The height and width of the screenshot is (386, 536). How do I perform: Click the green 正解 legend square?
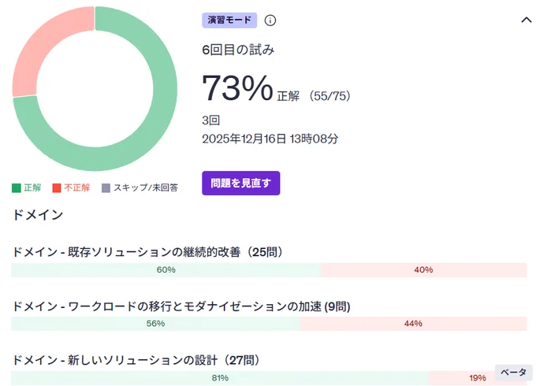click(x=17, y=187)
